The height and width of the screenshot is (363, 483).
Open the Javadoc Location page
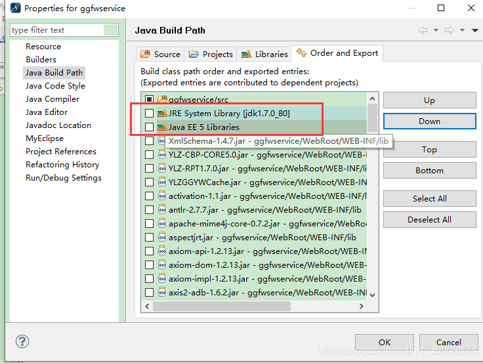(58, 125)
